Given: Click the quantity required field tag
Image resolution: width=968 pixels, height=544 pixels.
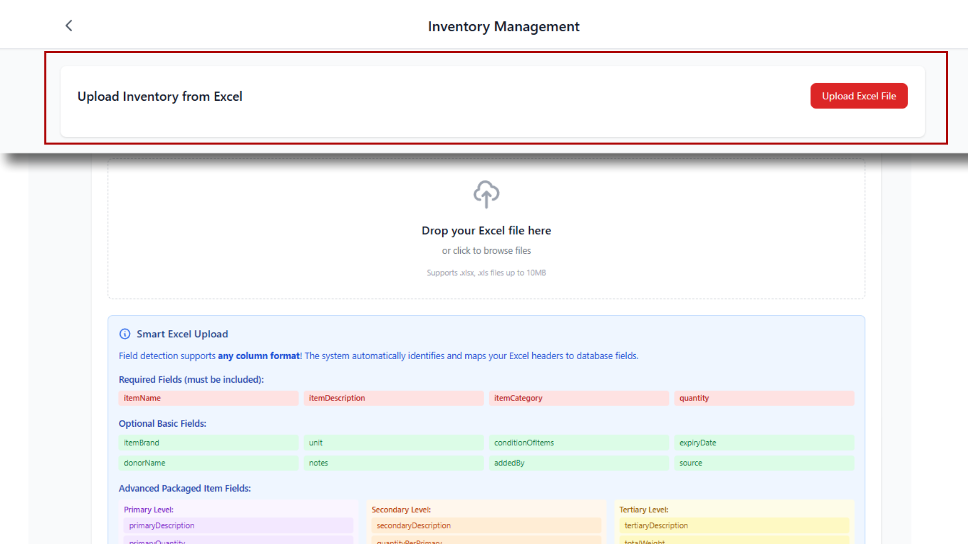Looking at the screenshot, I should tap(764, 398).
